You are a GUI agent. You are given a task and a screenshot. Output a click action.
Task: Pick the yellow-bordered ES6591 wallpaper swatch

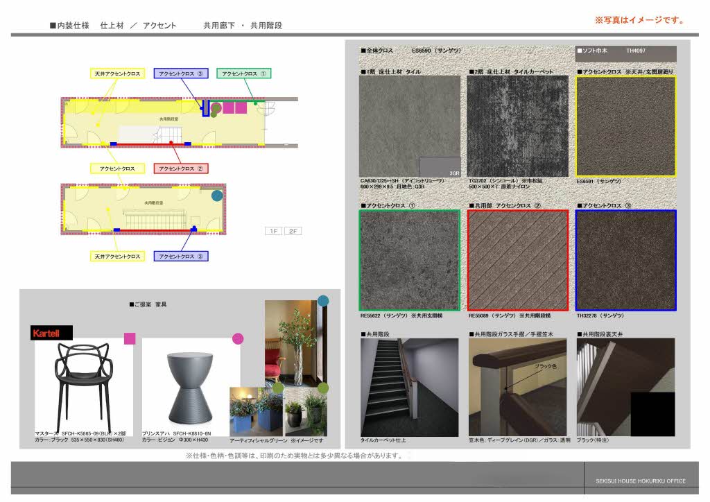[625, 126]
